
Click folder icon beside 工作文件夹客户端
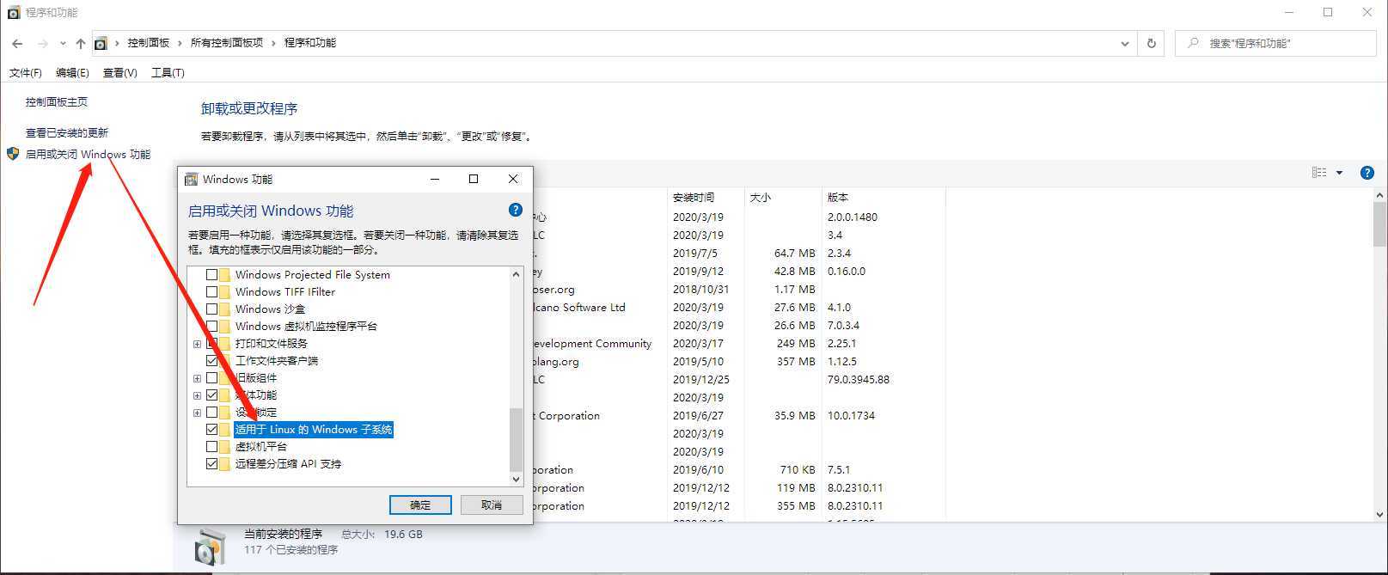(224, 361)
